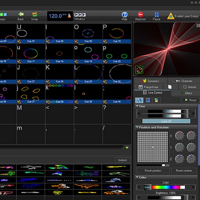This screenshot has width=200, height=200.
Task: Click the Enable Laser Output warning icon
Action: tap(171, 16)
